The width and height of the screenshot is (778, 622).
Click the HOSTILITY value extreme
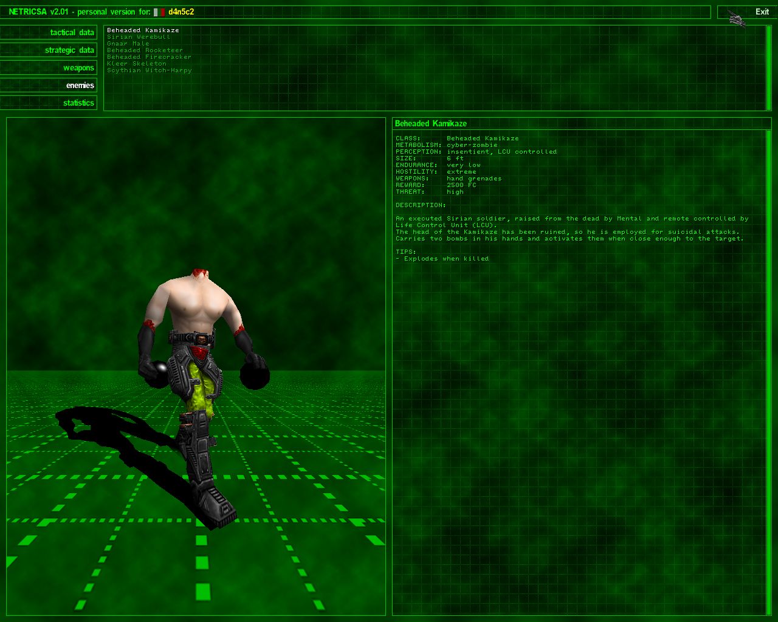pos(462,172)
